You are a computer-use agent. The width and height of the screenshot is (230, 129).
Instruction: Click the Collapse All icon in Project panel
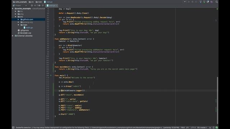tap(35, 5)
